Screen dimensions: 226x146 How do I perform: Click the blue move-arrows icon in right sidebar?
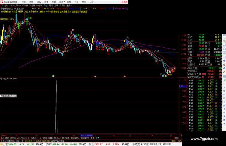(224, 68)
